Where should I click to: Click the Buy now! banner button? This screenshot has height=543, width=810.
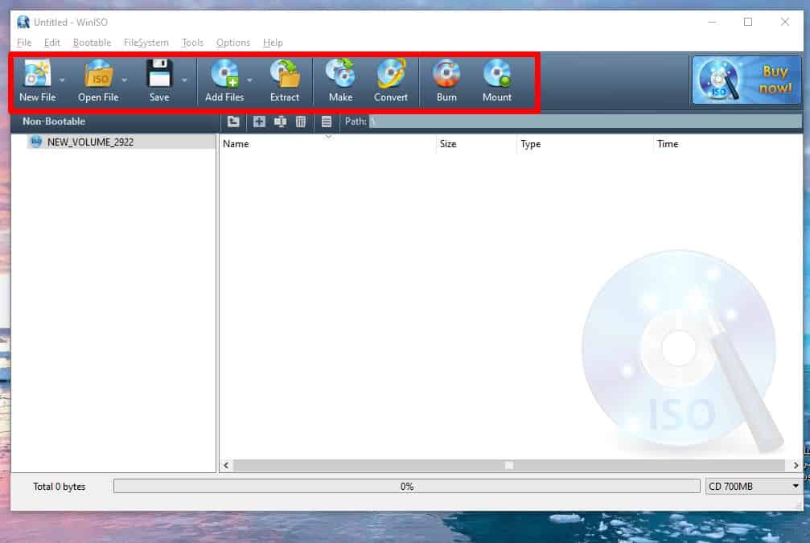click(x=746, y=80)
